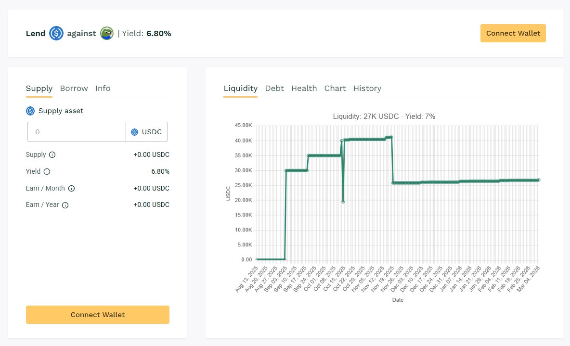Click the last data point on liquidity chart
This screenshot has height=346, width=570.
539,180
